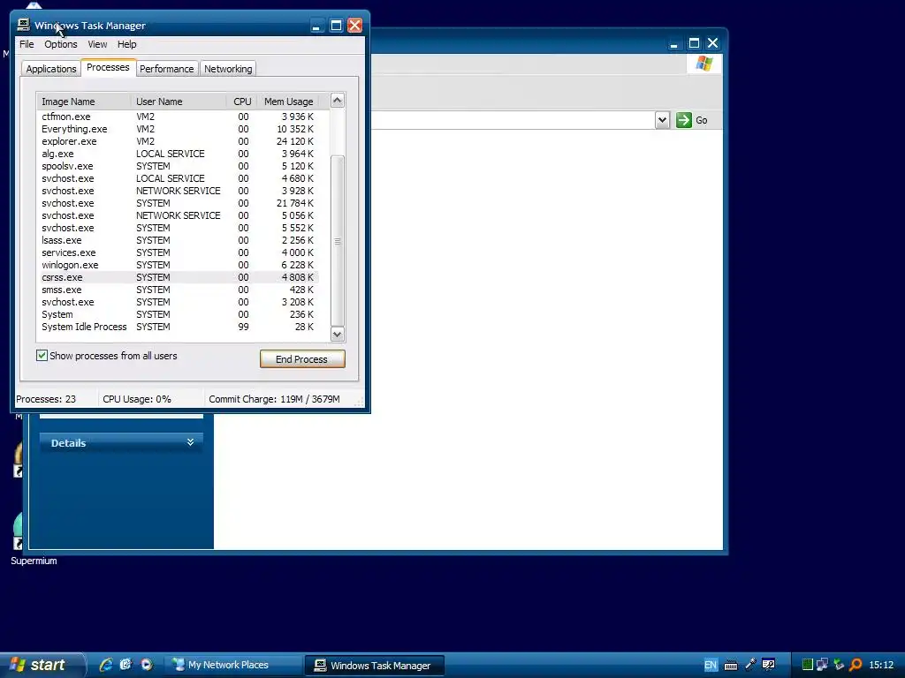Switch to My Network Places taskbar button

point(233,666)
